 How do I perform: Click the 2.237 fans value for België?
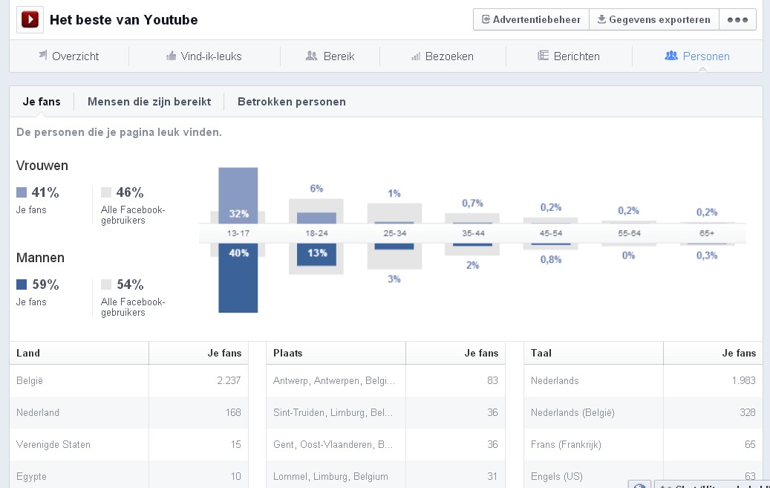click(x=229, y=380)
